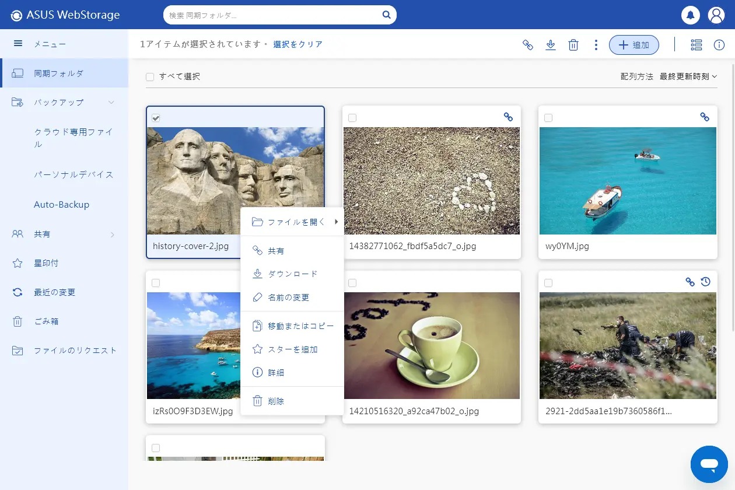Image resolution: width=735 pixels, height=490 pixels.
Task: Choose 共有 in context menu
Action: coord(292,251)
